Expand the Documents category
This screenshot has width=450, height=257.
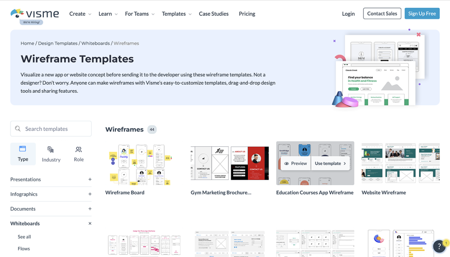pyautogui.click(x=90, y=209)
